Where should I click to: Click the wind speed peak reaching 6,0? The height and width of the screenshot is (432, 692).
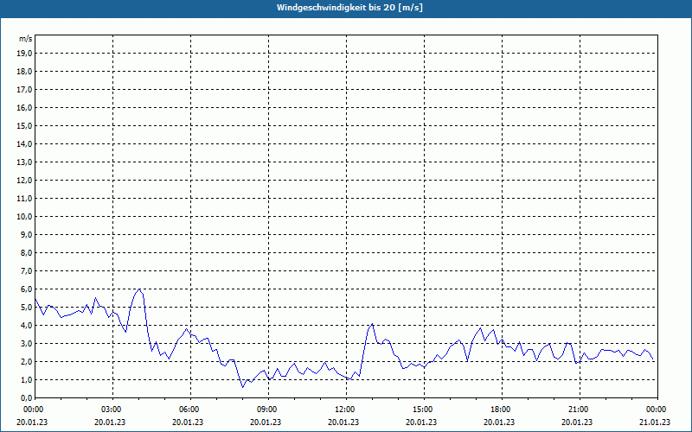pyautogui.click(x=139, y=289)
